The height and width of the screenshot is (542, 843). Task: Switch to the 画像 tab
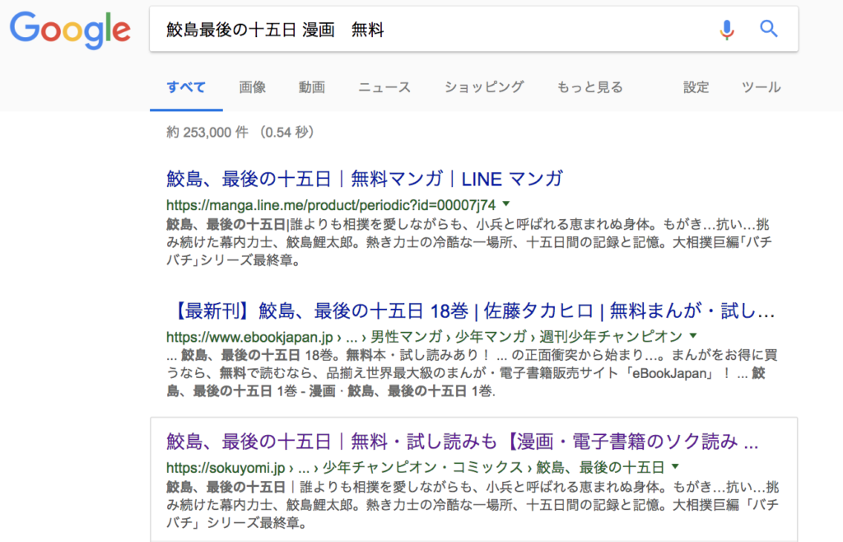point(252,87)
